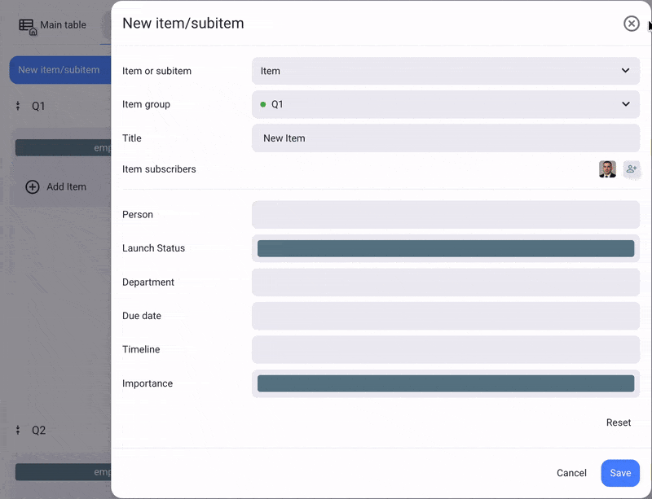Open the Due date field

click(445, 316)
